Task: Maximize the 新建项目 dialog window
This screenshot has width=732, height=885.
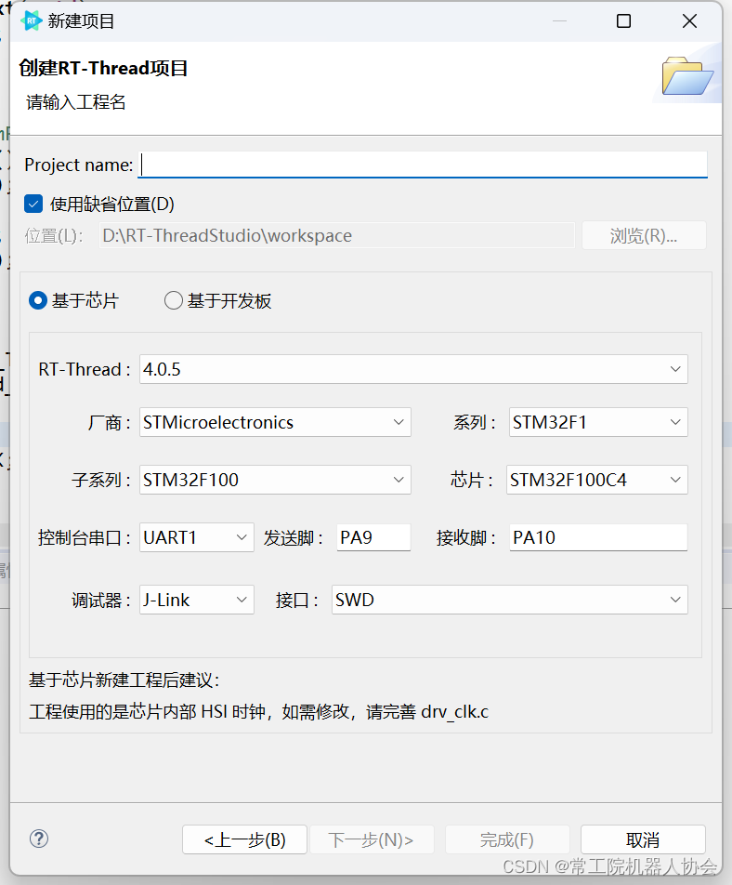Action: pos(623,21)
